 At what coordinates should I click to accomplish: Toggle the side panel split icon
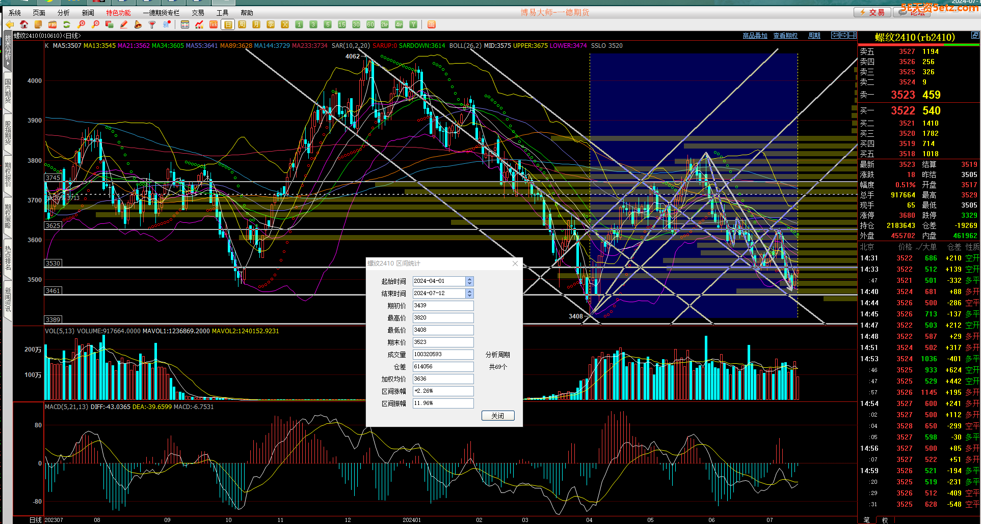pos(853,35)
